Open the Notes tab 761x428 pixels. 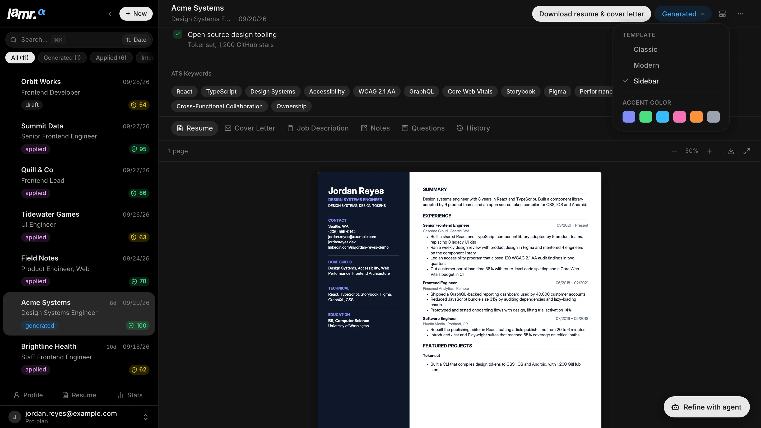pyautogui.click(x=375, y=128)
